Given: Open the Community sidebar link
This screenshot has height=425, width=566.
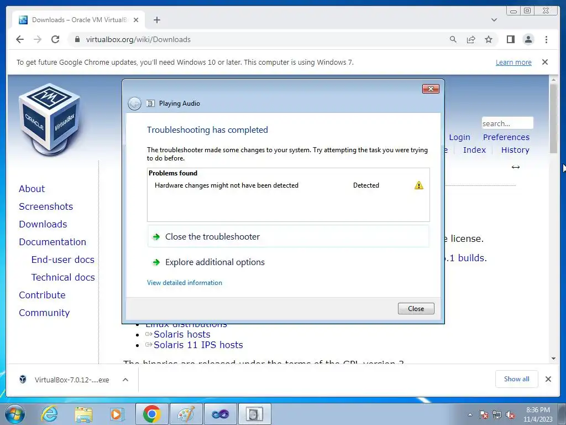Looking at the screenshot, I should click(44, 313).
